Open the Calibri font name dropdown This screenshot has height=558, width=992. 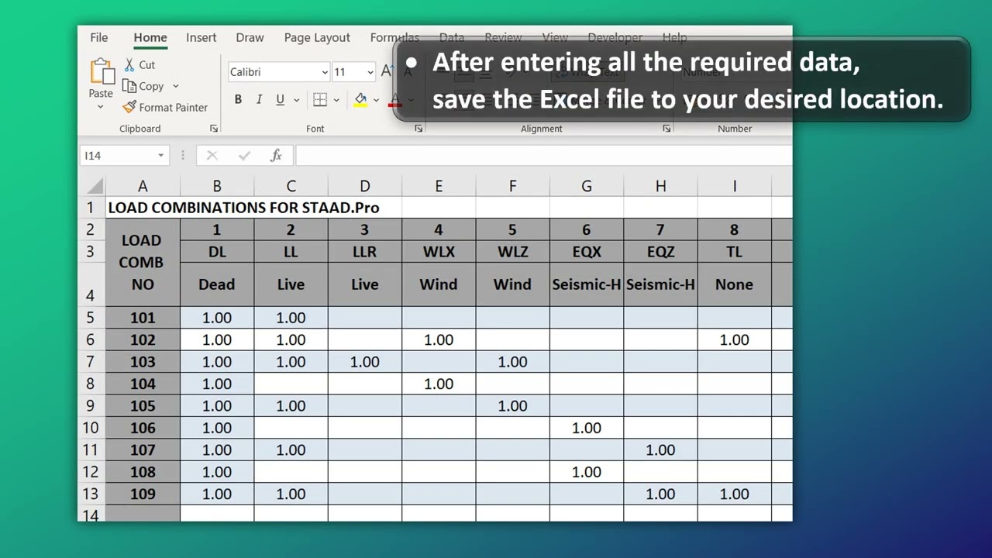click(324, 72)
